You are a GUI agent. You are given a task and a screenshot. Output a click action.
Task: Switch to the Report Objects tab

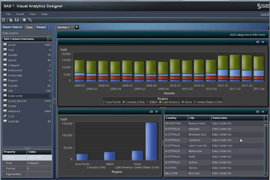[12, 27]
